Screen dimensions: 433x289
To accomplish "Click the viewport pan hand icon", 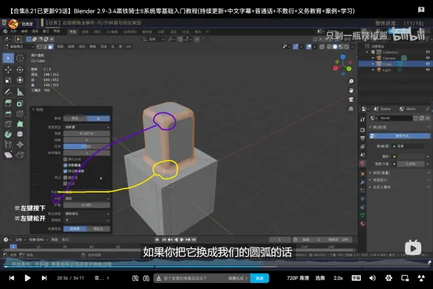I will click(x=351, y=91).
